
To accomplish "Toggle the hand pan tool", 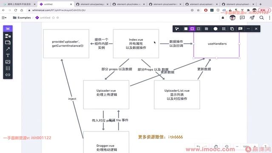I will (216, 147).
